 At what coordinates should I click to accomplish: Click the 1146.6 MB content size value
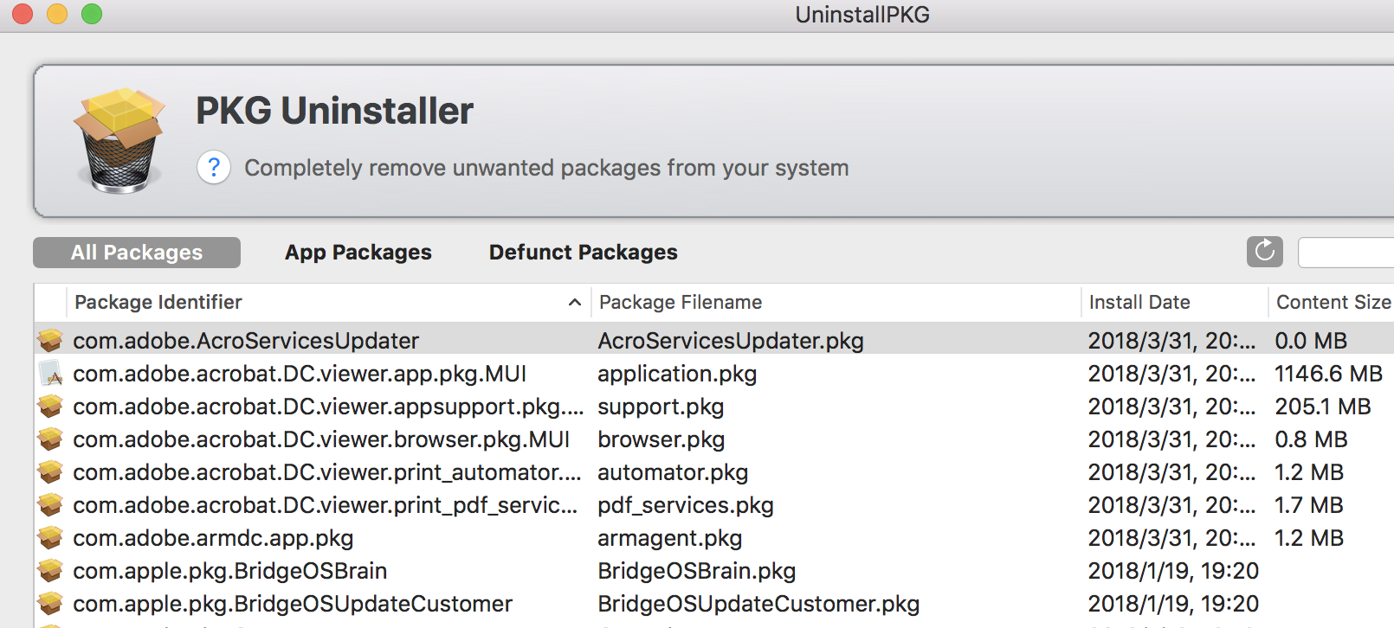(1328, 374)
